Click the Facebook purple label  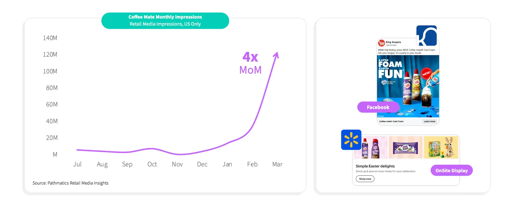click(x=378, y=107)
